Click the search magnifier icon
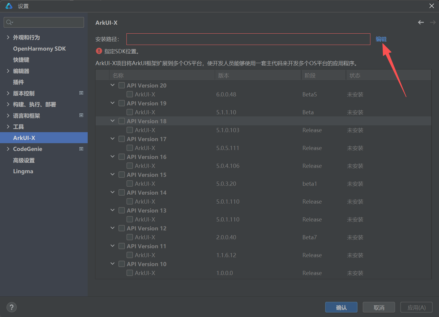This screenshot has width=439, height=317. coord(9,22)
